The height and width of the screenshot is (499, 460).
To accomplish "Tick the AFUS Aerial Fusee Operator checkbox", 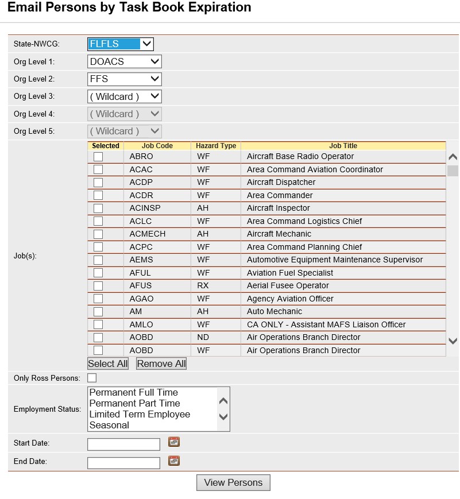I will (98, 286).
